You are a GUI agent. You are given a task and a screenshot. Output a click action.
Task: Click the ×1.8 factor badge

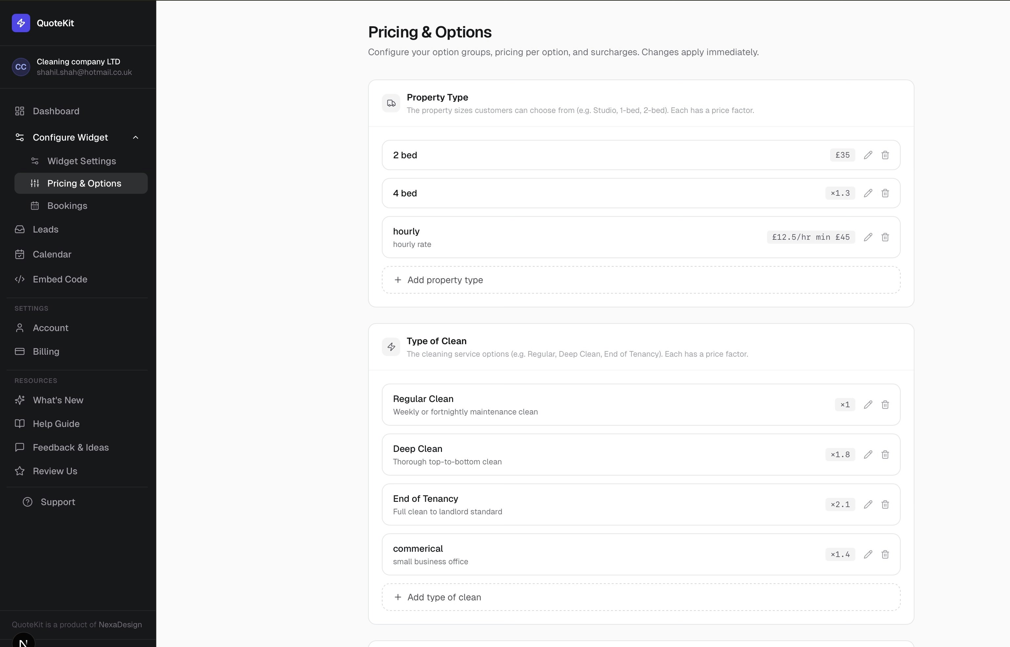(840, 455)
